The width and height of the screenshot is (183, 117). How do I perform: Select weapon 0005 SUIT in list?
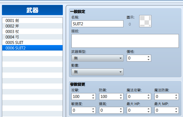[32, 42]
